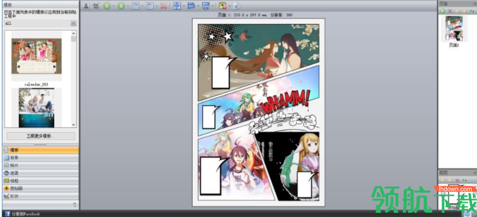This screenshot has width=477, height=217.
Task: Click the vertical center align toolbar icon
Action: pos(177,6)
